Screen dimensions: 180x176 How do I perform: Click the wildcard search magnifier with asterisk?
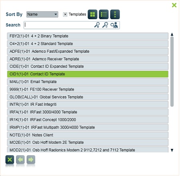97,25
